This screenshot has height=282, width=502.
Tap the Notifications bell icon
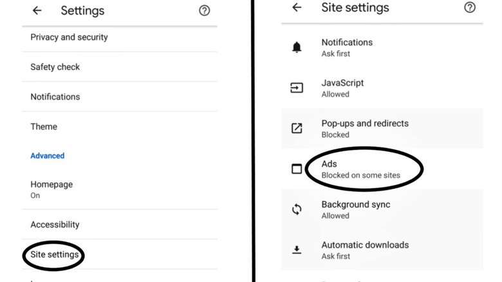click(297, 48)
